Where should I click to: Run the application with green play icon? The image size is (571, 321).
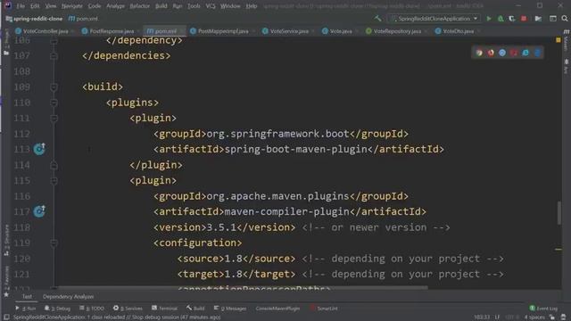click(x=489, y=18)
